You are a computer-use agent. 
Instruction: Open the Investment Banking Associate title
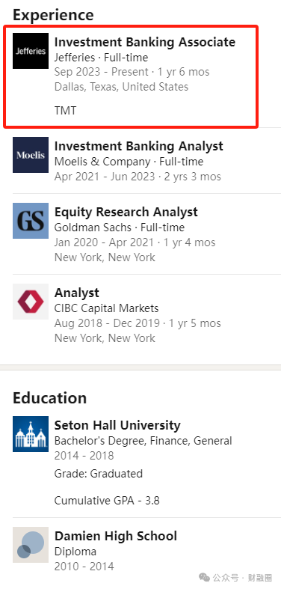(x=145, y=42)
